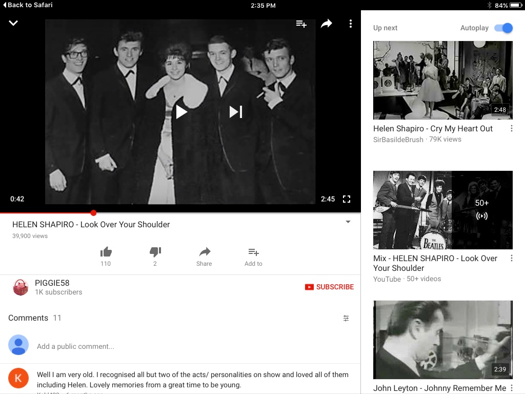Play the paused video
This screenshot has height=394, width=525.
coord(181,111)
